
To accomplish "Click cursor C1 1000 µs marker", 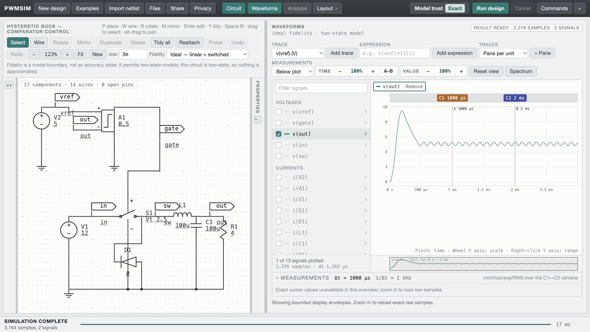I will click(x=452, y=98).
